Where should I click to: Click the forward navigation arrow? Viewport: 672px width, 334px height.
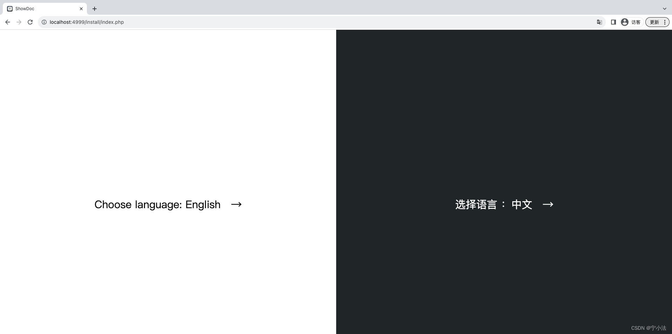pyautogui.click(x=19, y=22)
